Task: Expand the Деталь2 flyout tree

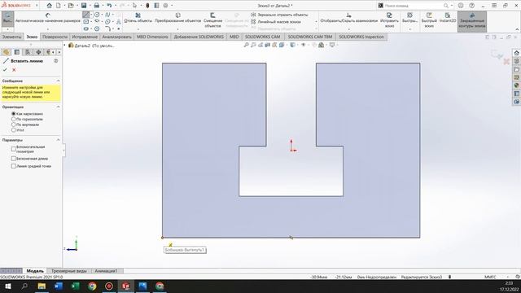Action: [65, 46]
